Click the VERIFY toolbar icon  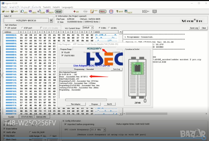tap(50, 11)
